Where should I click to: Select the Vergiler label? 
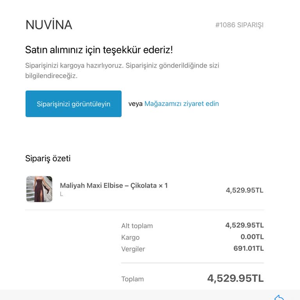(x=133, y=249)
